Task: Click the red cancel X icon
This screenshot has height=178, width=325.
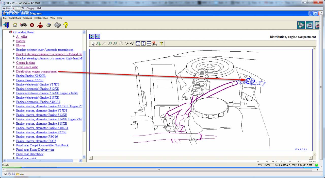Action: [x=32, y=25]
